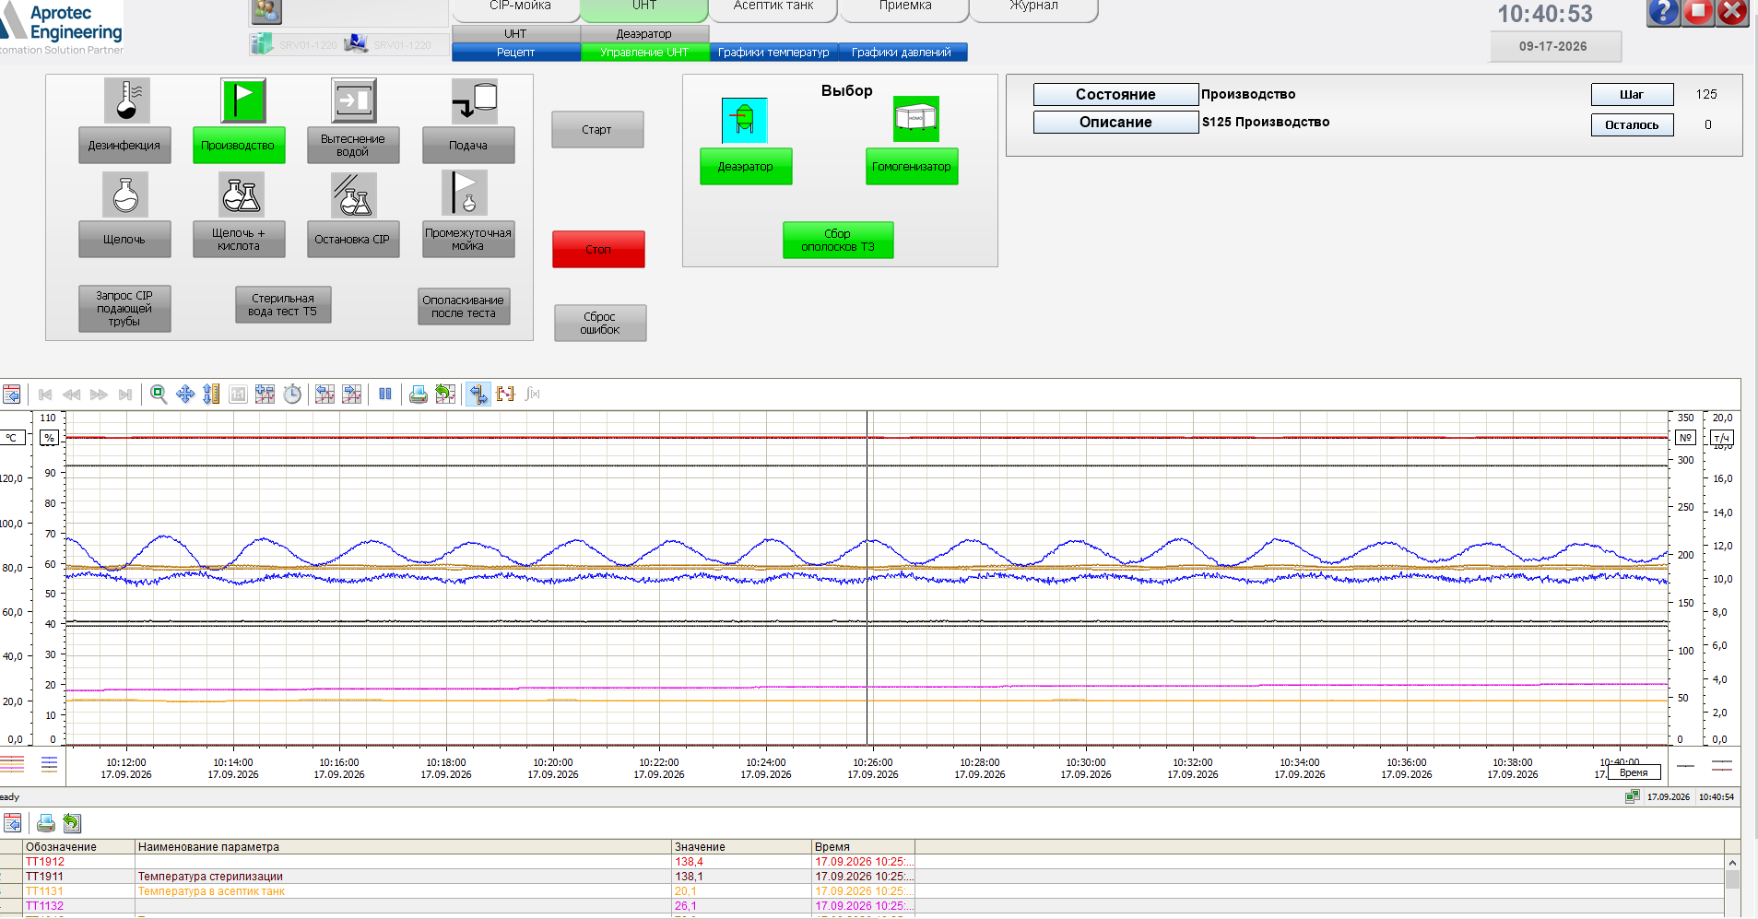The image size is (1758, 919).
Task: Open the Графики температур subtab
Action: pyautogui.click(x=773, y=53)
